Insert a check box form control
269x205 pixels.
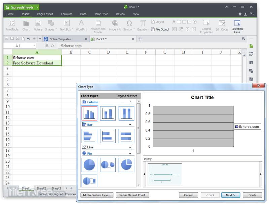point(189,22)
